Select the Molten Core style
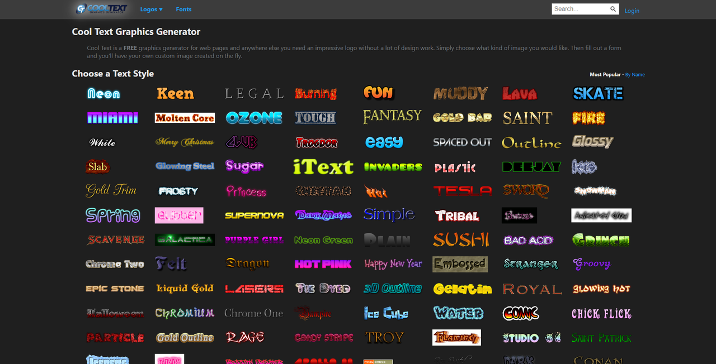 185,118
